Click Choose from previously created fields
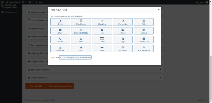Image resolution: width=212 pixels, height=103 pixels. pyautogui.click(x=75, y=58)
